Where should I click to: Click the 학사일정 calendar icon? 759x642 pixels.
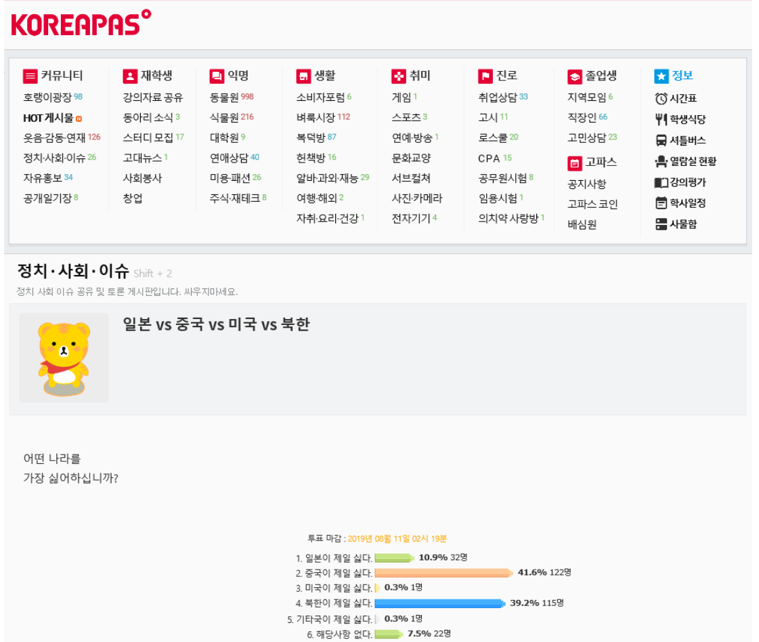(x=661, y=203)
